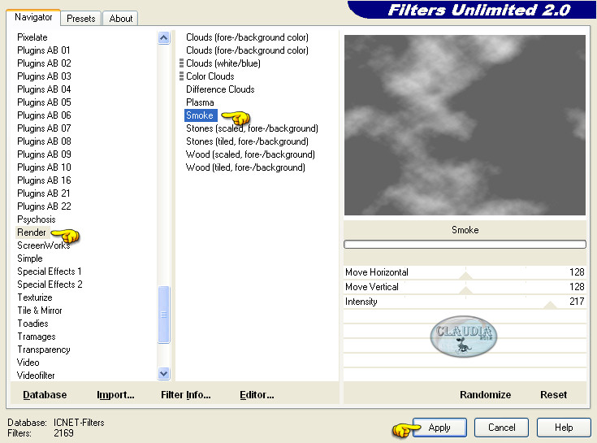
Task: Choose Wood (tiled, fore-/background) filter
Action: click(245, 167)
